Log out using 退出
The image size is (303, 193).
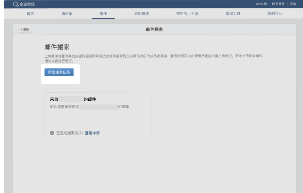click(x=293, y=4)
